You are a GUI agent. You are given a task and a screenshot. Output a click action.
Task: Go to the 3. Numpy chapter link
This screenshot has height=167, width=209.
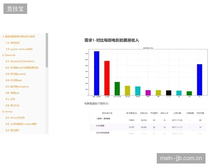point(7,111)
